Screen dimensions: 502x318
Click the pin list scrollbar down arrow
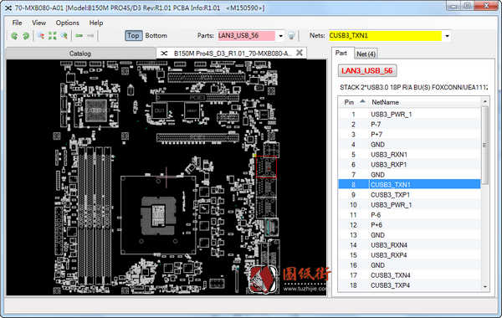click(485, 286)
